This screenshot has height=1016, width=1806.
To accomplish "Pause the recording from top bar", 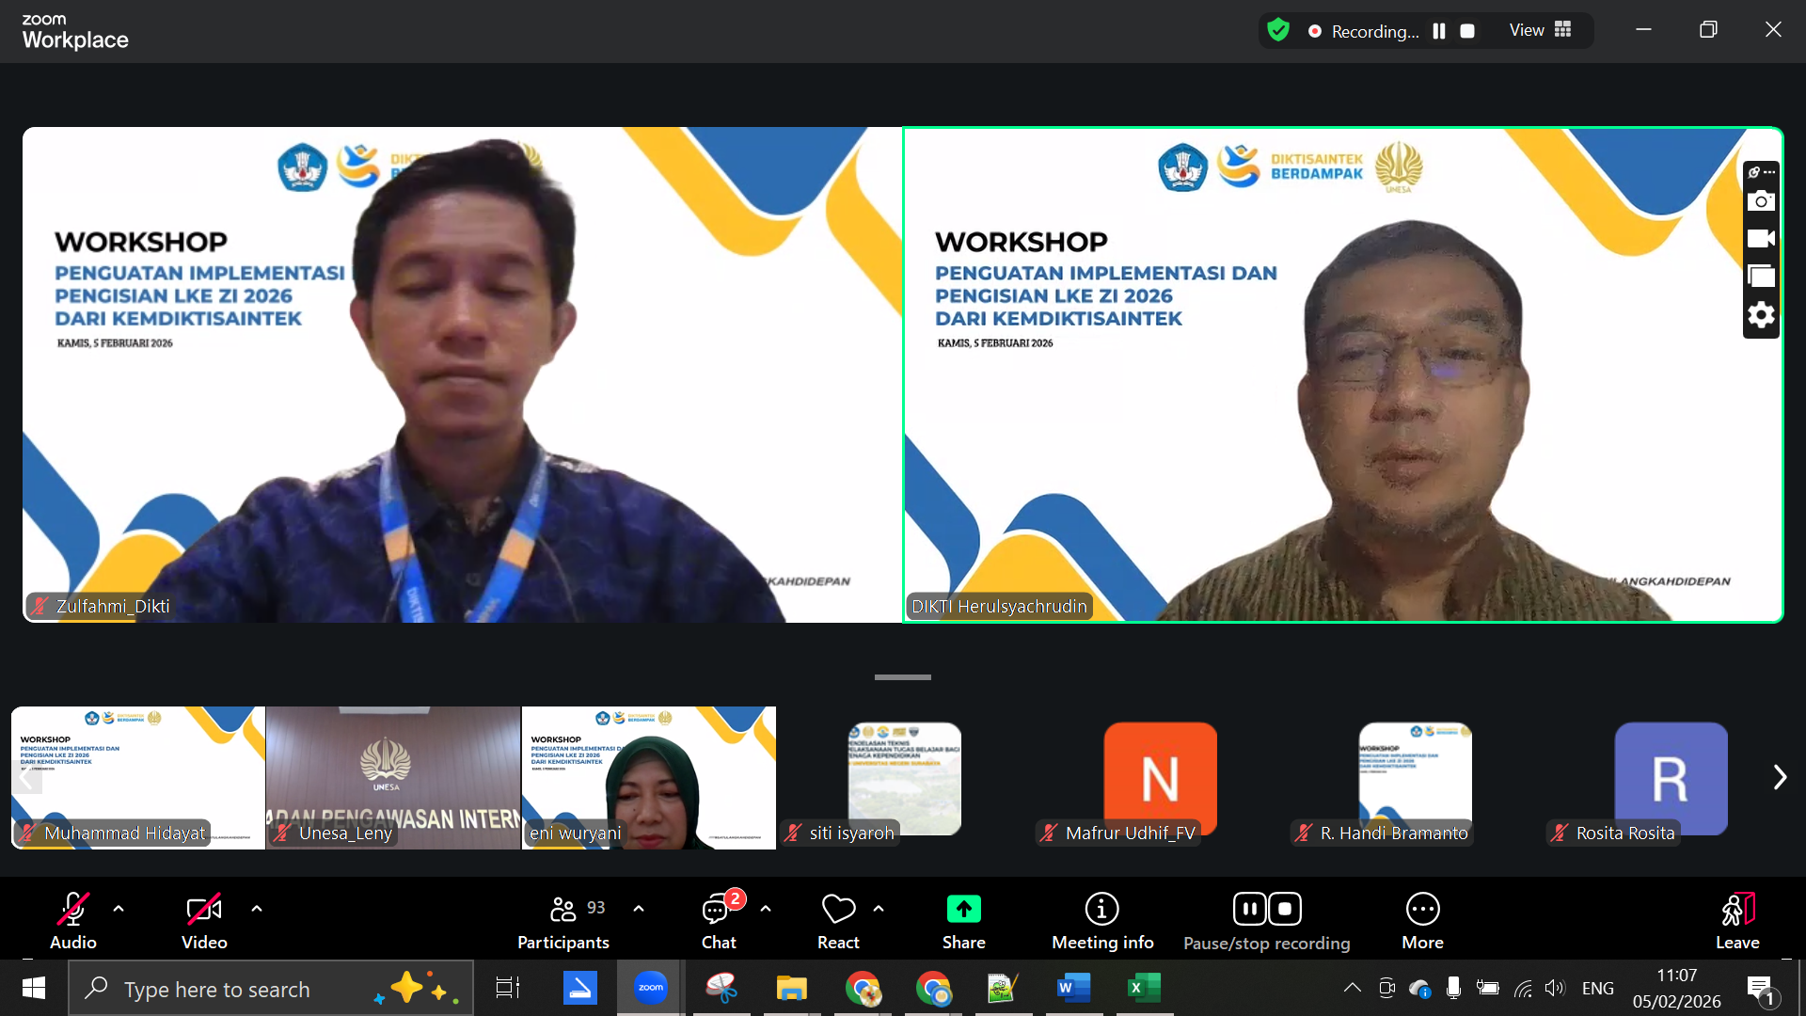I will (x=1439, y=31).
